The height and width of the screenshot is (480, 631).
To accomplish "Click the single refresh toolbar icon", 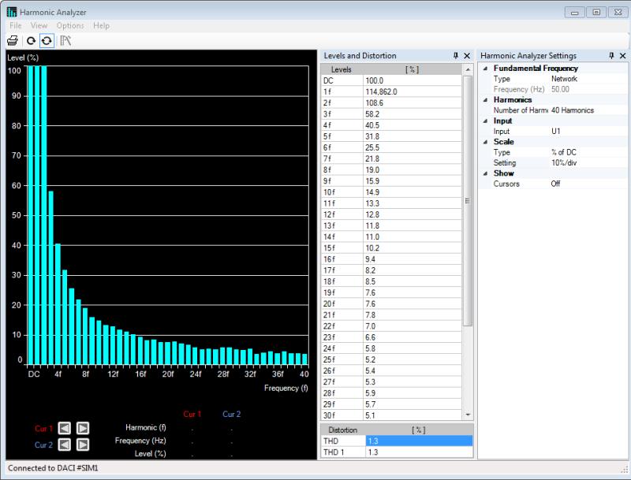I will (x=32, y=40).
